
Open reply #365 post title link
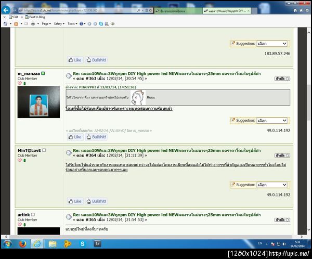click(x=167, y=215)
